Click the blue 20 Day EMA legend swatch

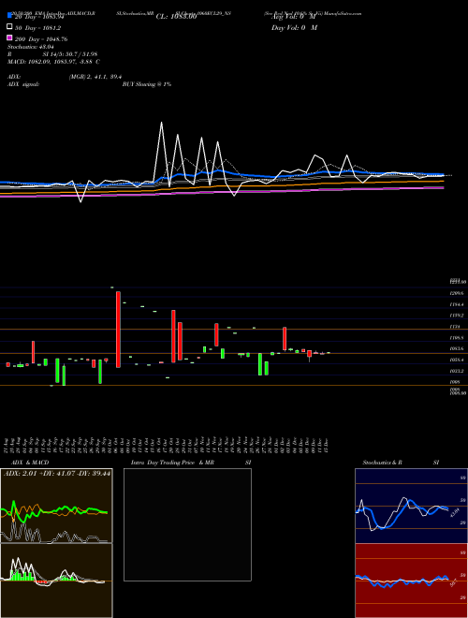[x=9, y=15]
